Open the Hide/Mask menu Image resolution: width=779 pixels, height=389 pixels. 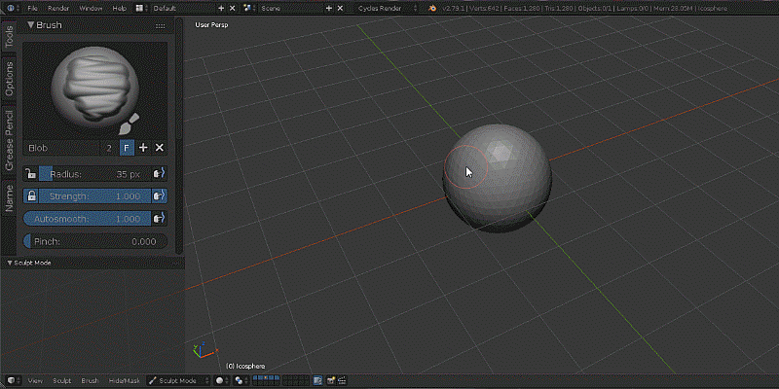coord(124,380)
